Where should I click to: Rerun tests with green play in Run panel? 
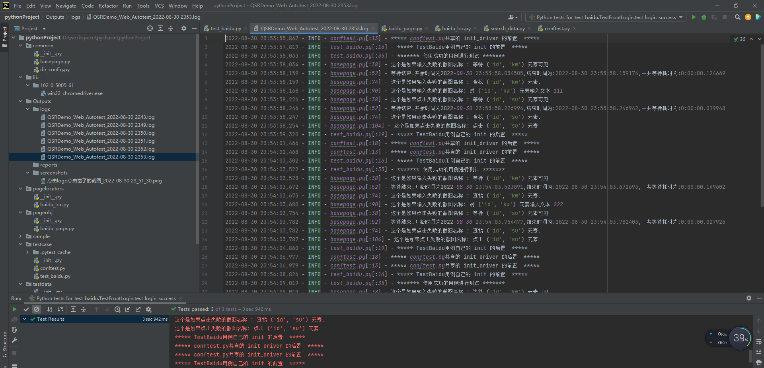pos(14,309)
